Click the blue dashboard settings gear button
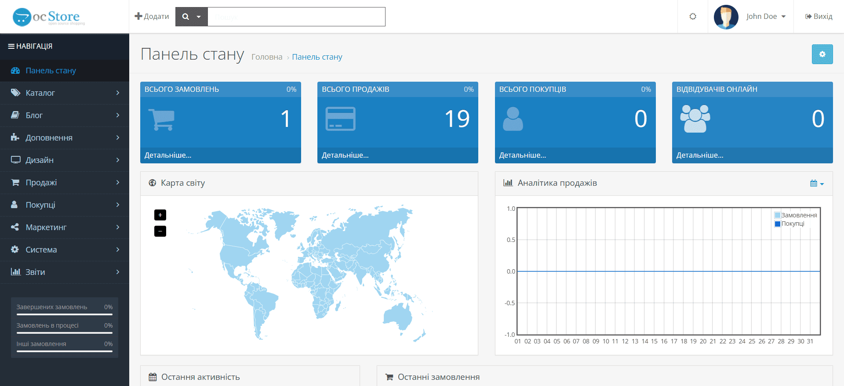This screenshot has height=386, width=844. pos(822,54)
